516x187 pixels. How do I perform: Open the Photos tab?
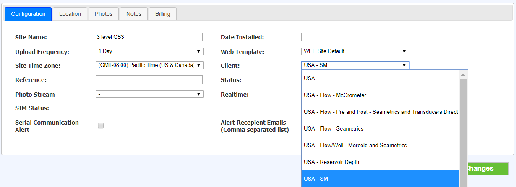point(103,14)
